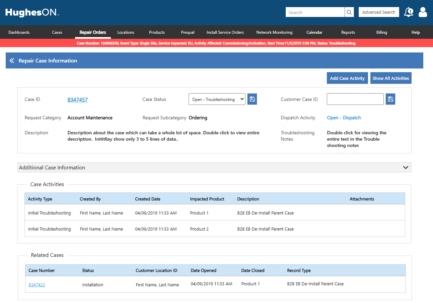Click into the top Search field
The width and height of the screenshot is (433, 303).
[315, 12]
